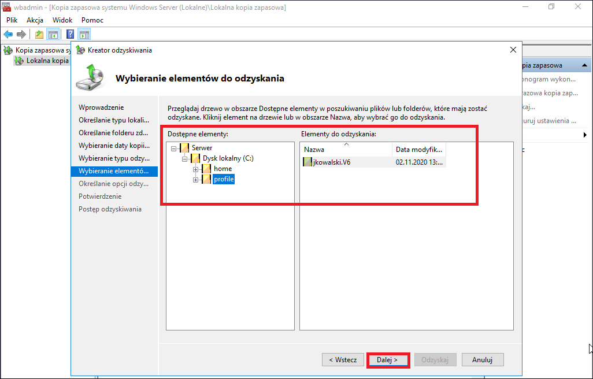Cancel the wizard with Anuluj
This screenshot has height=379, width=593.
(482, 360)
